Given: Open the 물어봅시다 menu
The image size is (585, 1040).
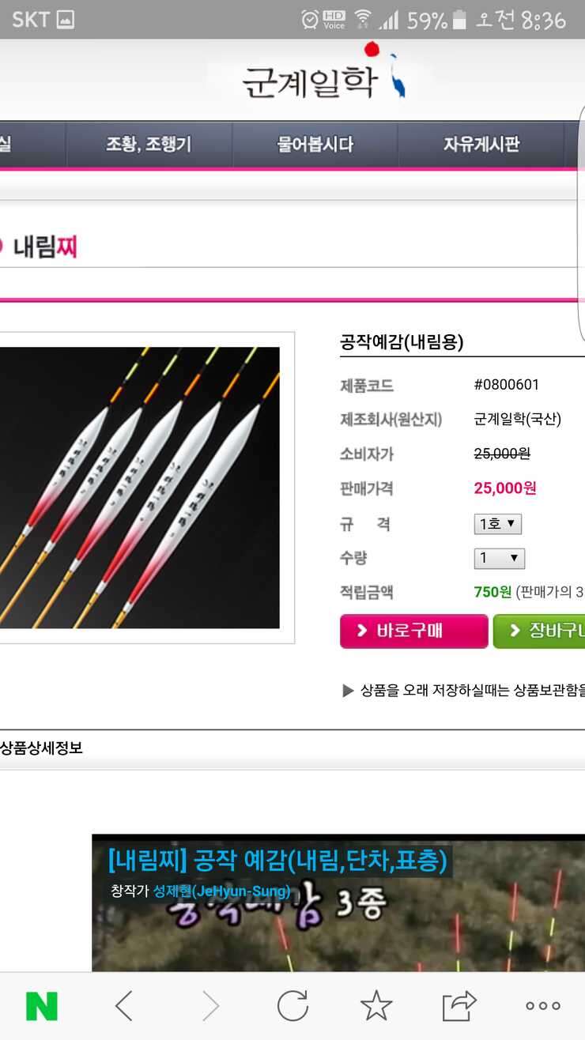Looking at the screenshot, I should [x=315, y=145].
